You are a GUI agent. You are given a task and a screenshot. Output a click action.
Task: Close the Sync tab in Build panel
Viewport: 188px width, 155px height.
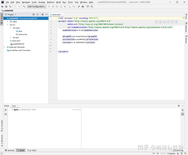pyautogui.click(x=18, y=106)
